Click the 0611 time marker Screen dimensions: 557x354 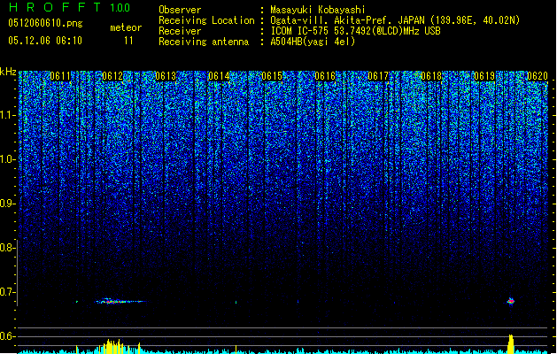point(60,76)
